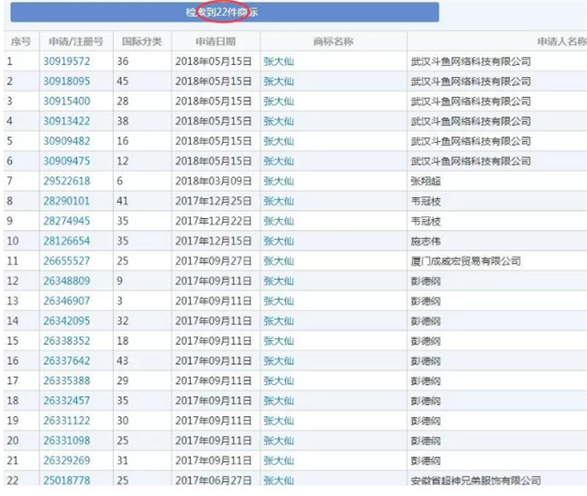This screenshot has width=587, height=496.
Task: Open registration number 26332457
Action: coord(67,401)
